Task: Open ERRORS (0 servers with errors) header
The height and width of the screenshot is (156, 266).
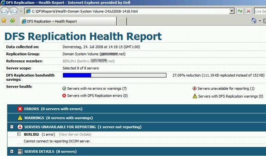Action: coord(53,109)
